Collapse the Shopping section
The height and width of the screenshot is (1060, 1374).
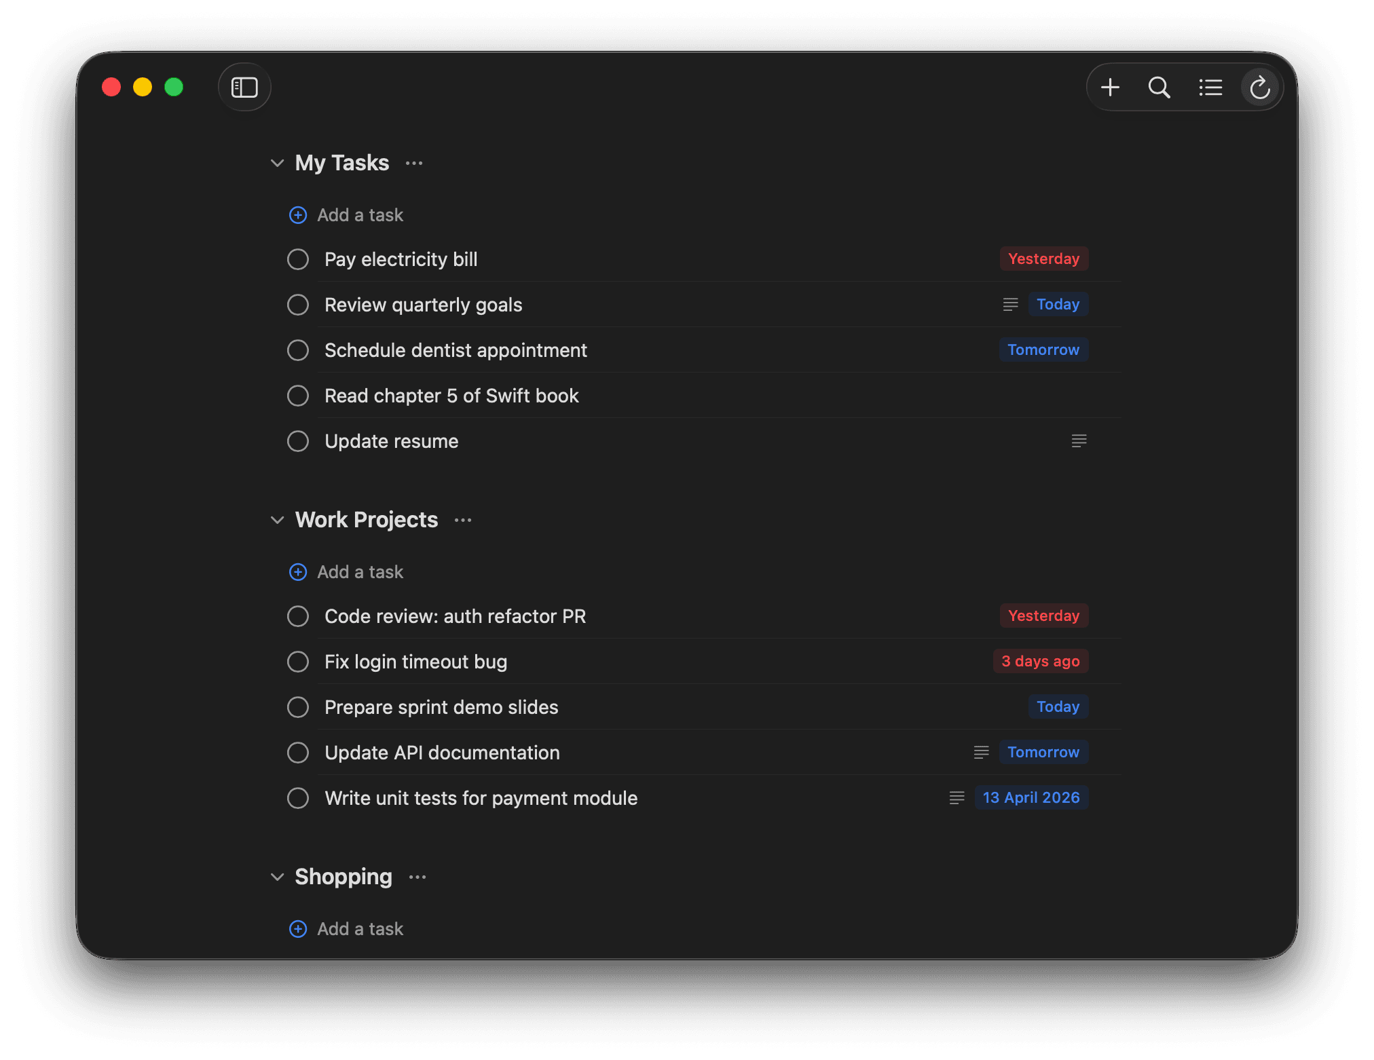[277, 877]
